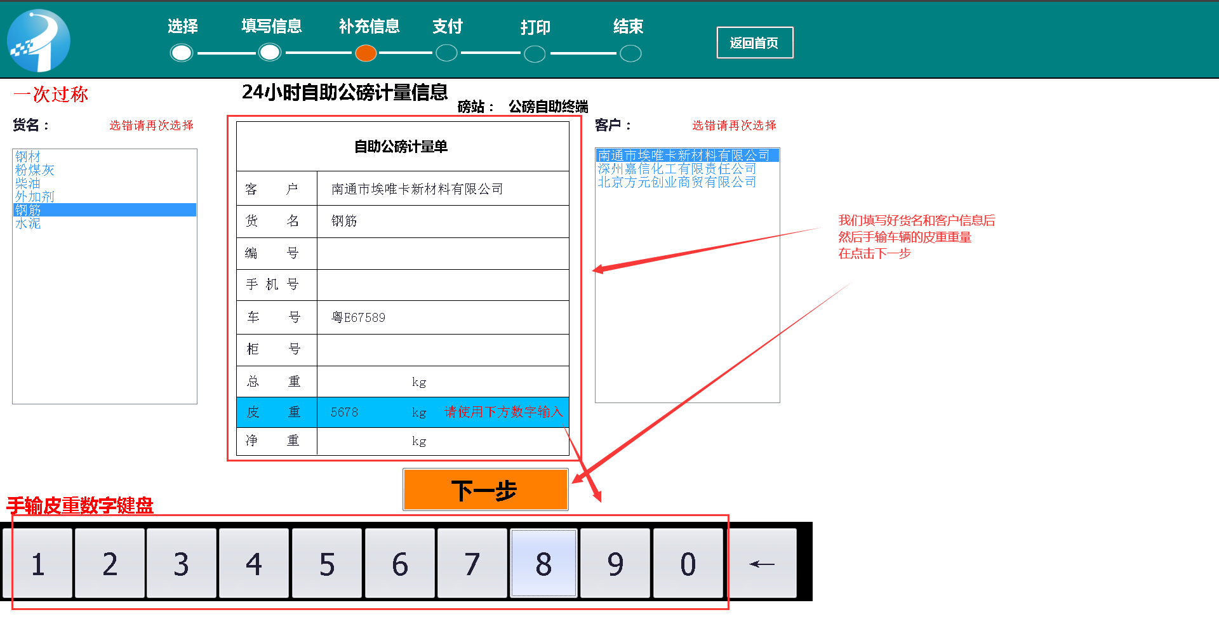
Task: Click the 货名 value 钢筋 in form
Action: pos(443,221)
